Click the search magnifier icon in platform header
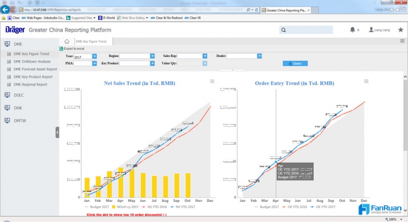 [284, 30]
